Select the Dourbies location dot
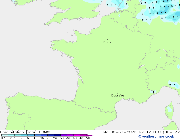This screenshot has height=139, width=180. click(118, 93)
